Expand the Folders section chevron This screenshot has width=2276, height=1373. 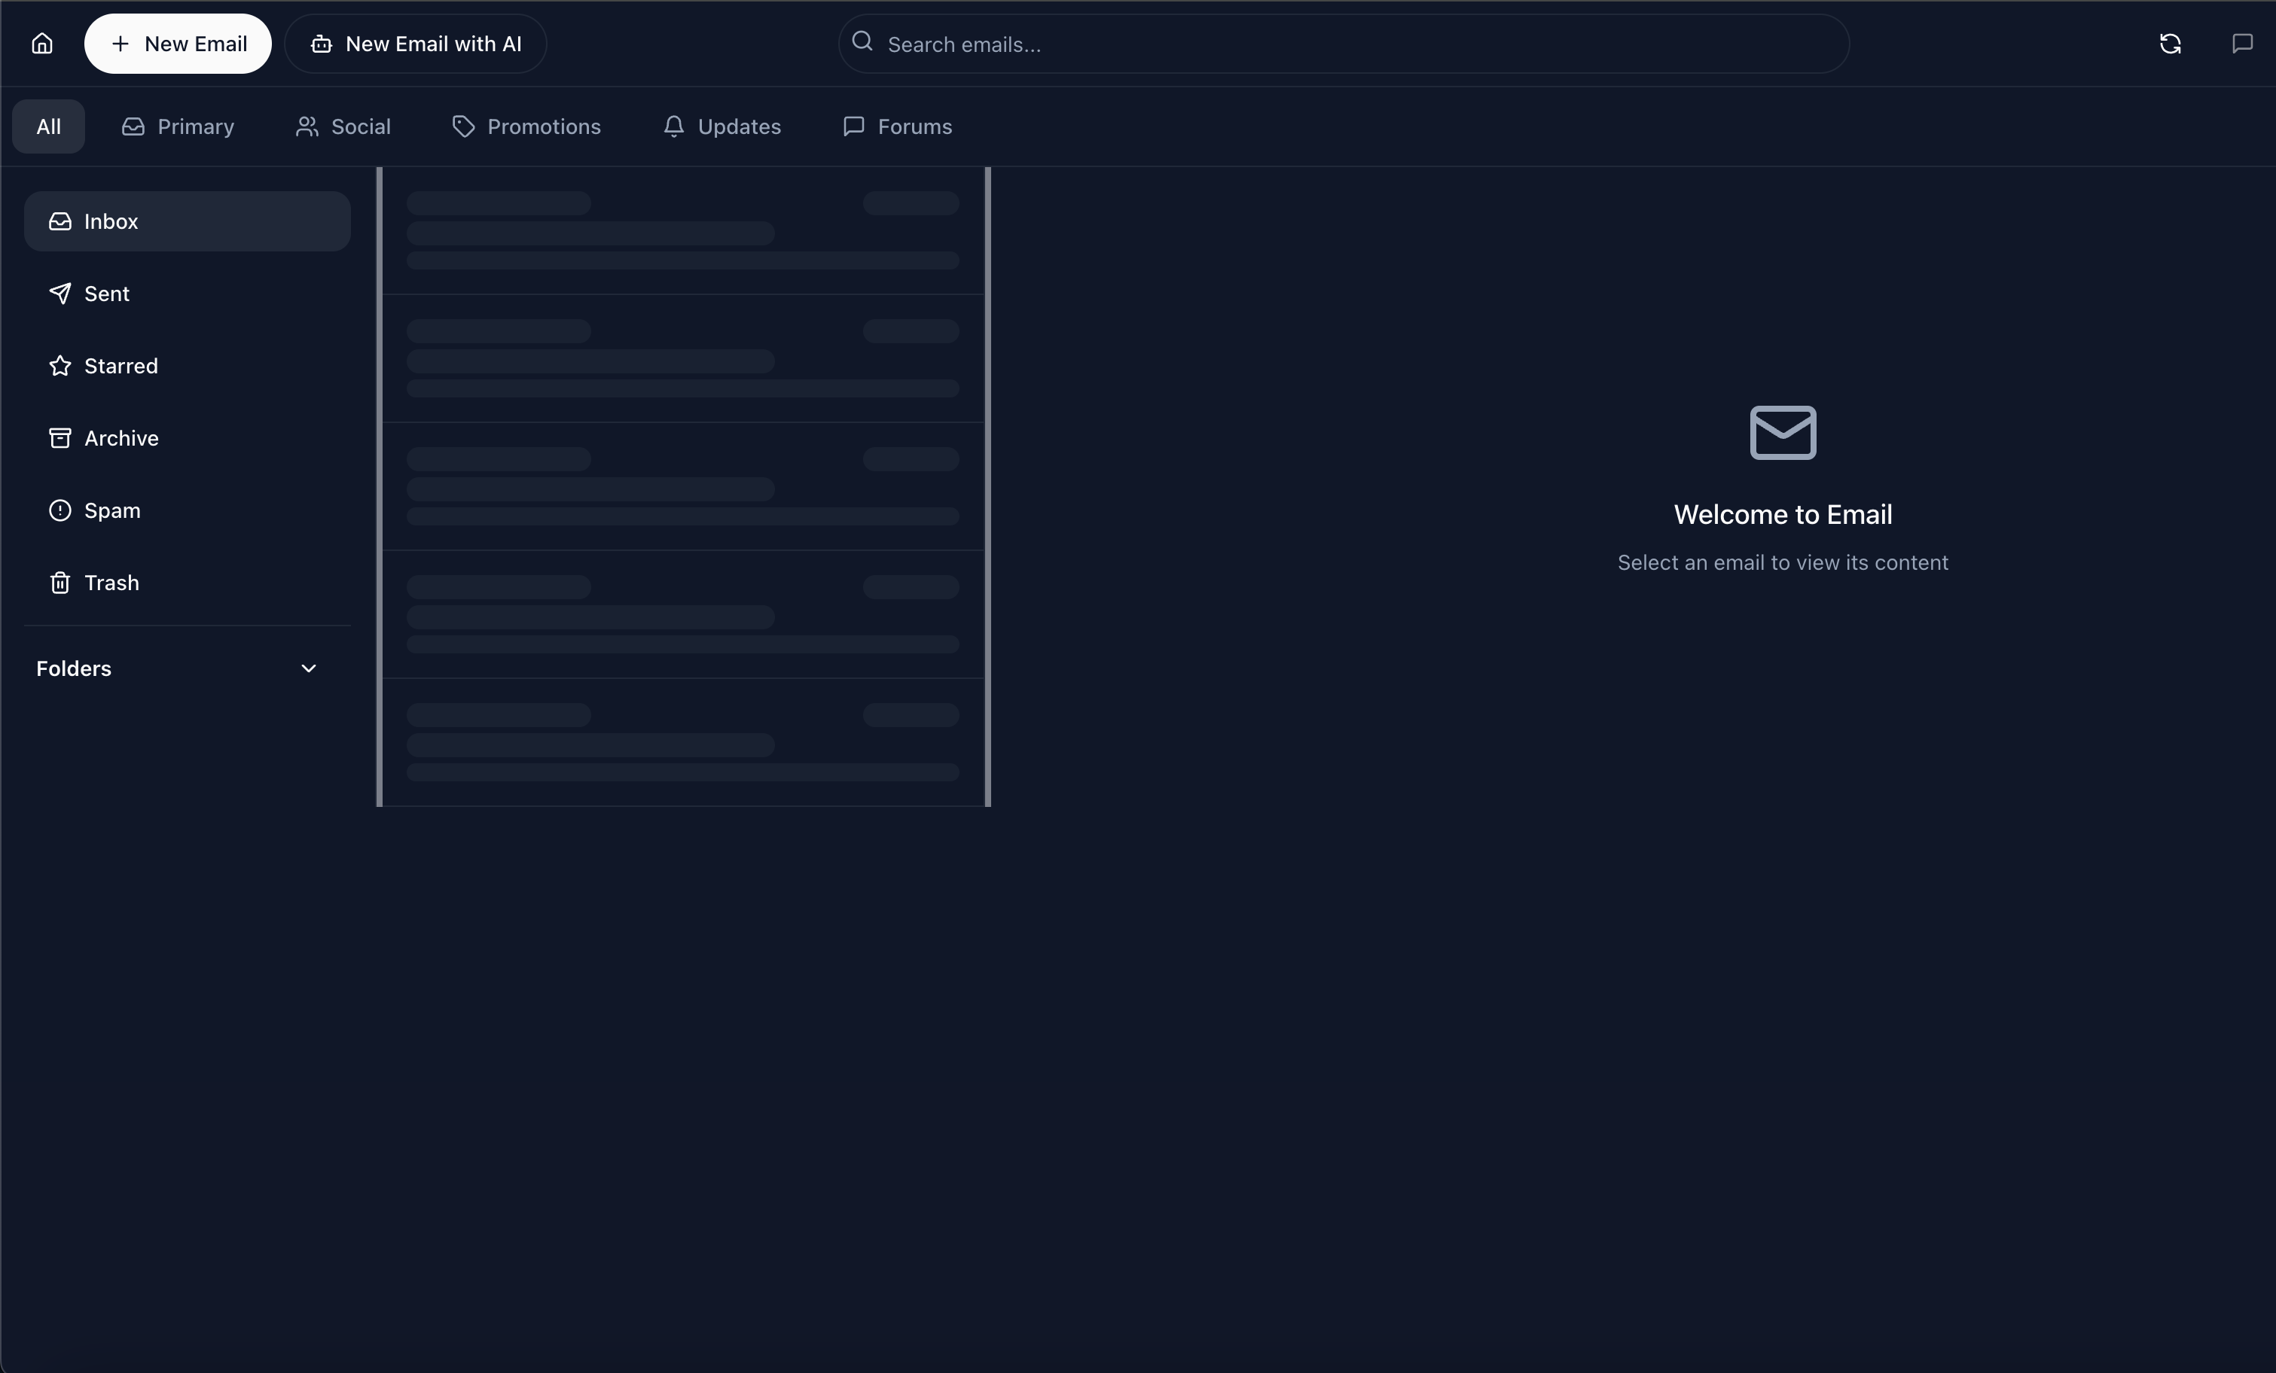tap(309, 668)
